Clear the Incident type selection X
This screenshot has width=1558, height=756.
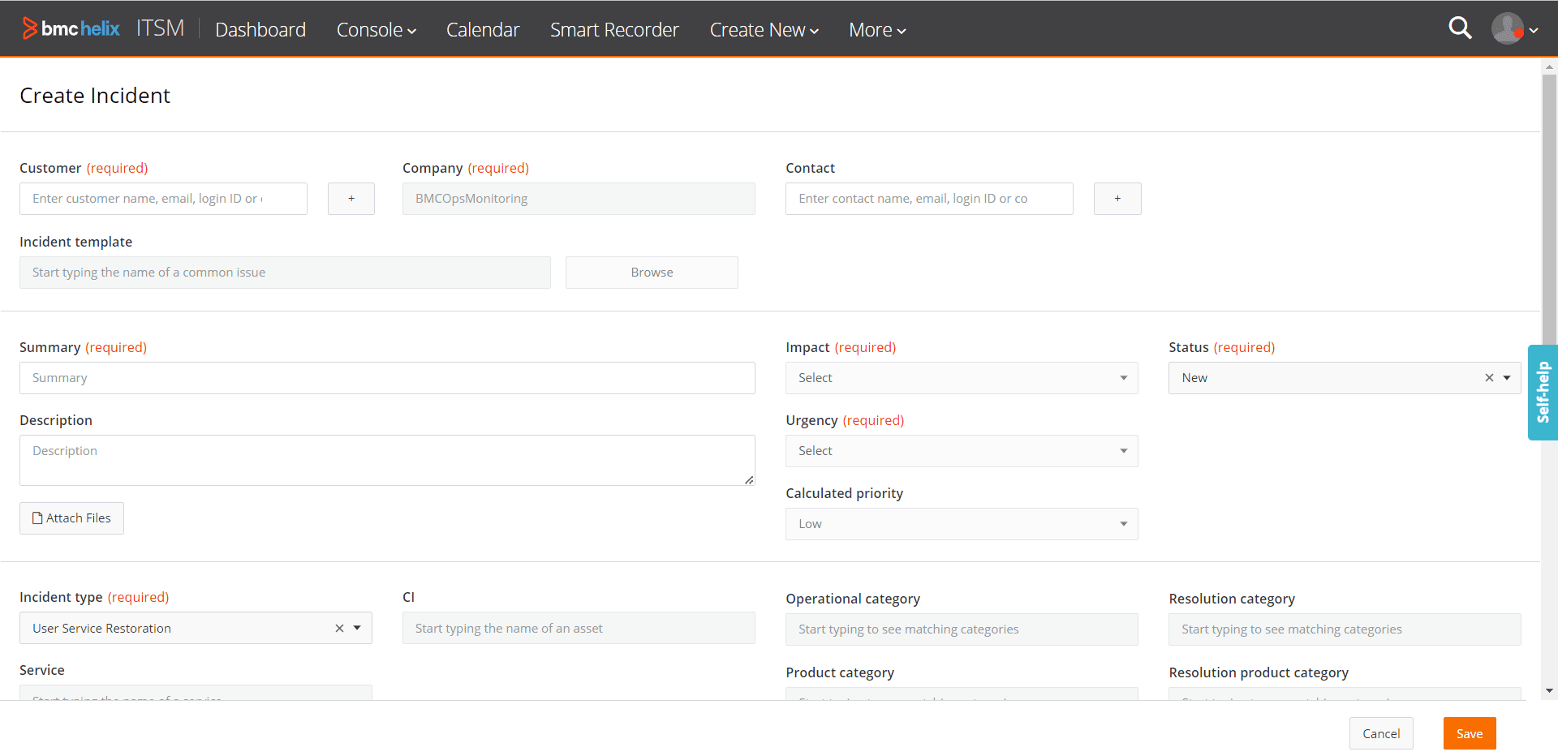pos(339,629)
